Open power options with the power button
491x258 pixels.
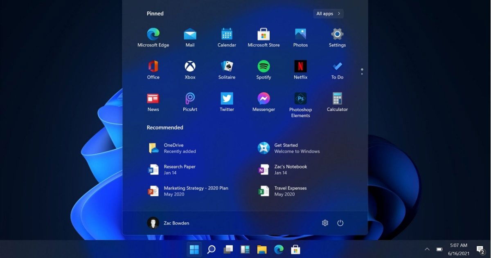pos(340,223)
